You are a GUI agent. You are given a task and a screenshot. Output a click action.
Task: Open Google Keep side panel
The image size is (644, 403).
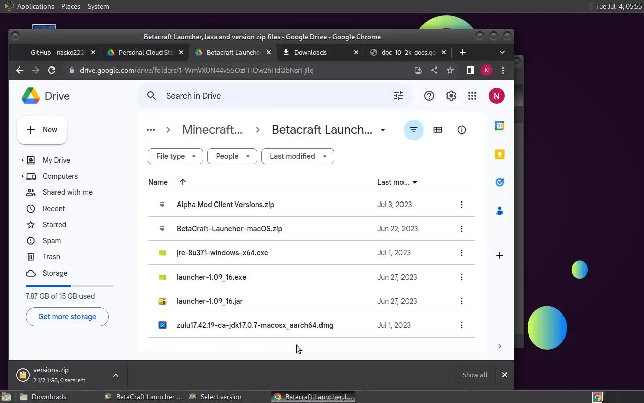tap(500, 154)
